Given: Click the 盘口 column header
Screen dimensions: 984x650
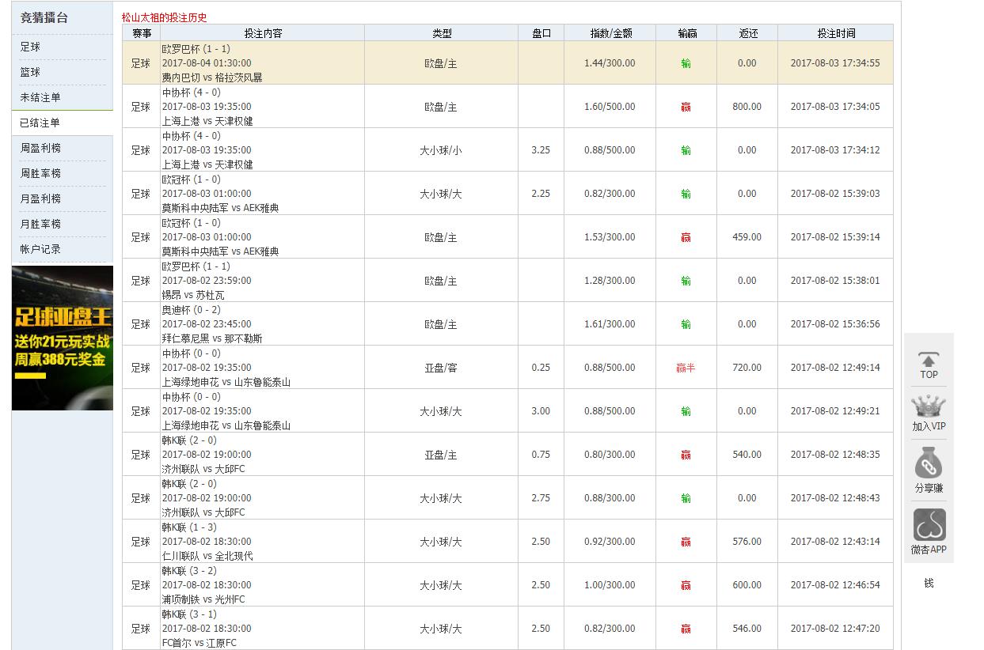Looking at the screenshot, I should [541, 33].
